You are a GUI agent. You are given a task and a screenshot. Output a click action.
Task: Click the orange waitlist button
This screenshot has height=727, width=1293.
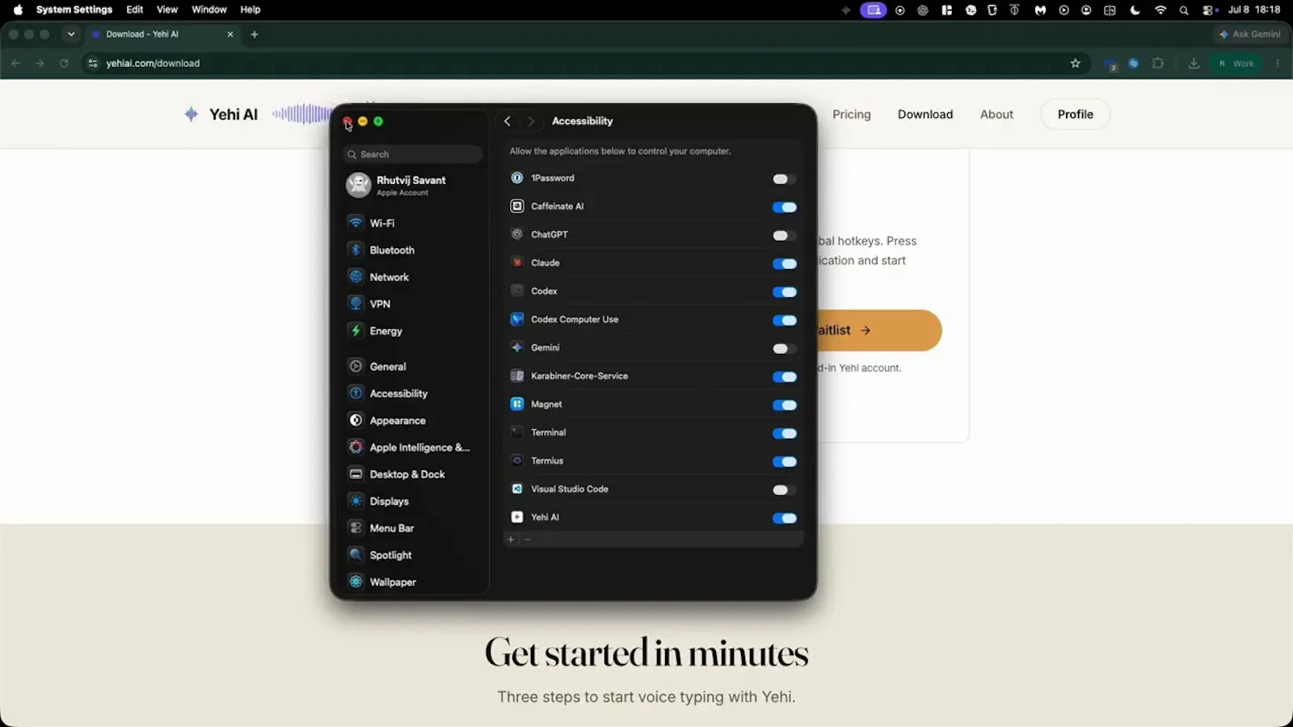point(879,330)
